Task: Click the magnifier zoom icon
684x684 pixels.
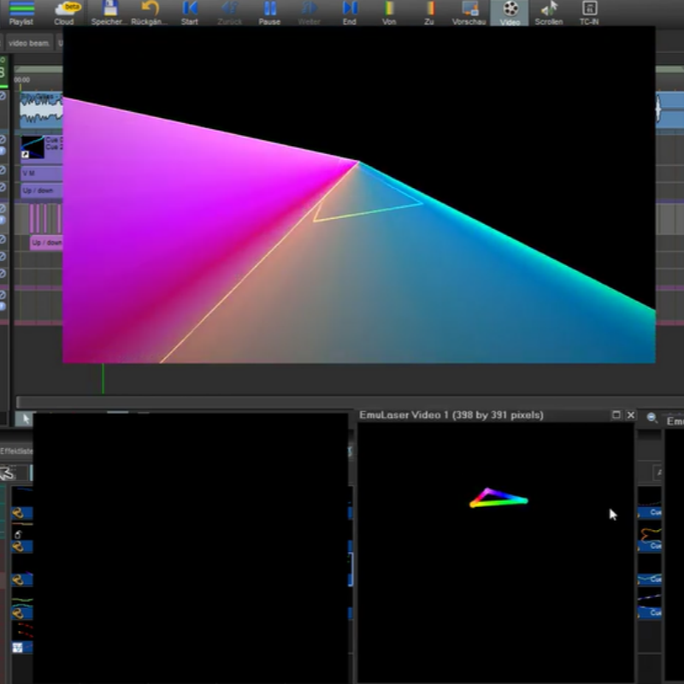Action: (652, 417)
